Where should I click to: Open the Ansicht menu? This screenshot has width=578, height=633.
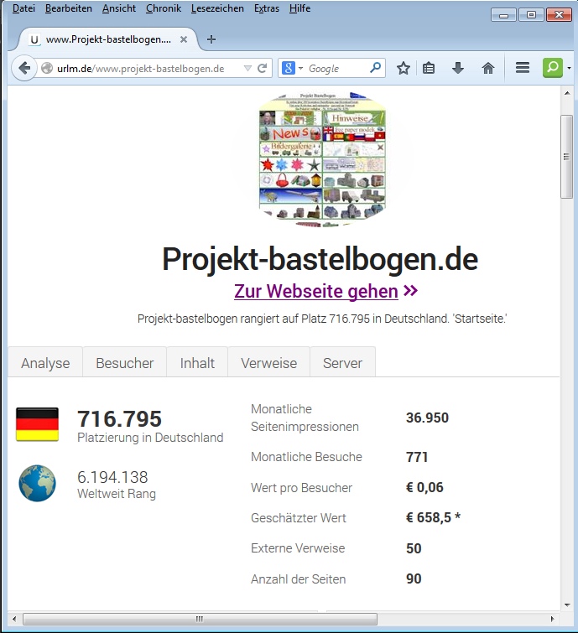[x=119, y=8]
